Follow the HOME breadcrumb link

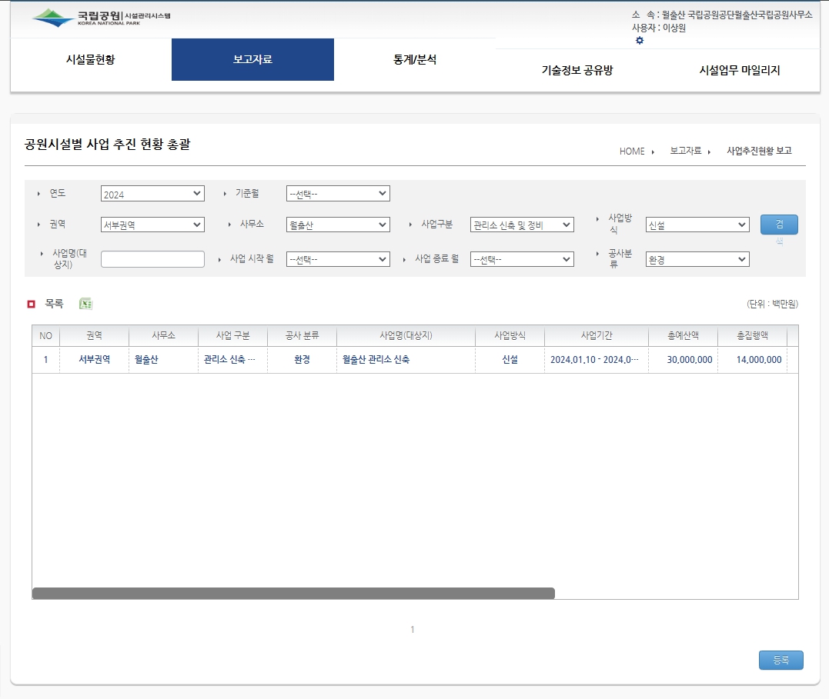632,151
